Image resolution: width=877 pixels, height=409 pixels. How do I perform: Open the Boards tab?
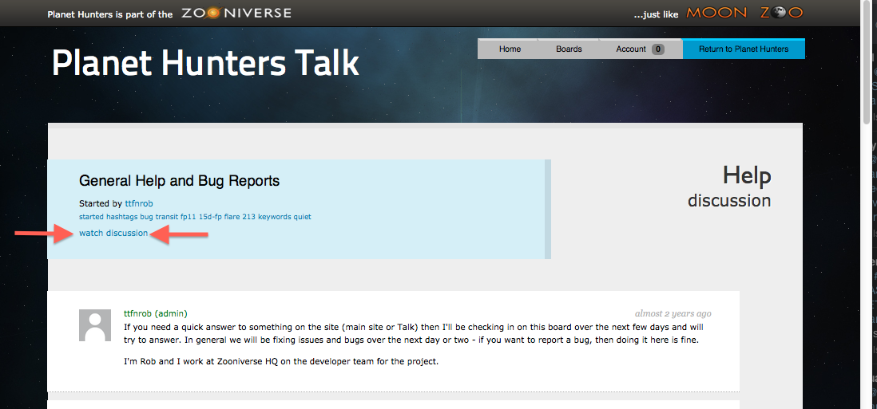569,49
